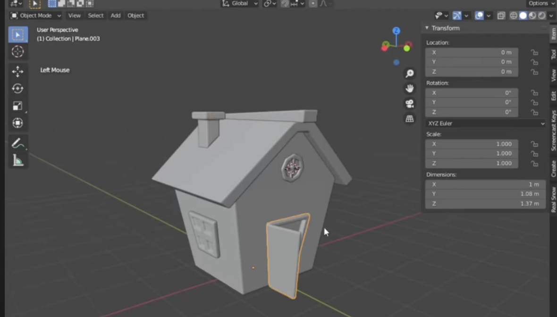Toggle snapping magnet icon
The image size is (557, 317).
pyautogui.click(x=285, y=4)
